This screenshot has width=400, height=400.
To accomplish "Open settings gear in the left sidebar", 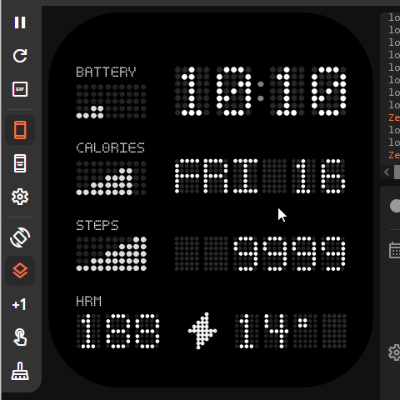I will (x=20, y=197).
